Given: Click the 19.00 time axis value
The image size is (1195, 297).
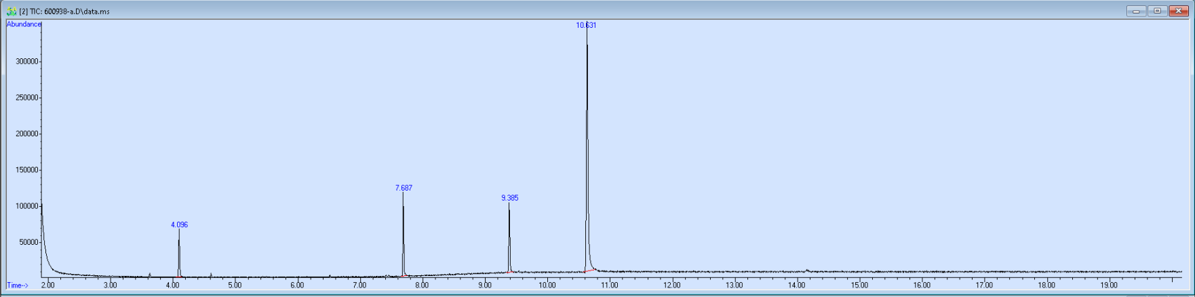Looking at the screenshot, I should point(1108,285).
